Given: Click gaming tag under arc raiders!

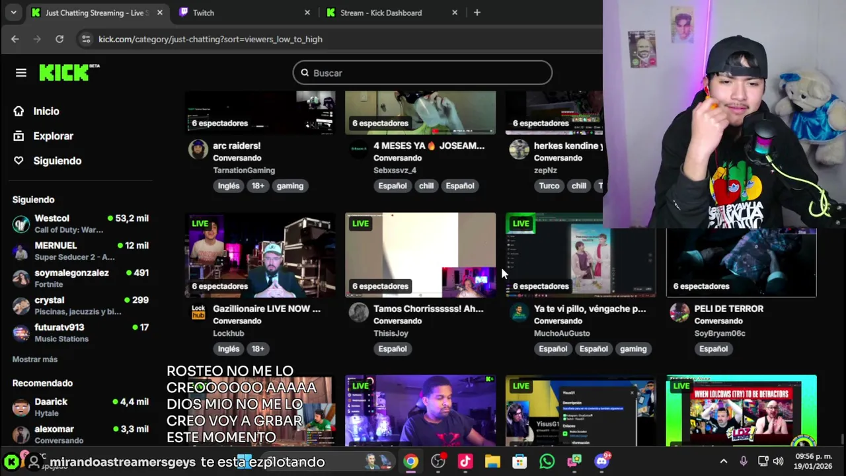Looking at the screenshot, I should coord(290,186).
